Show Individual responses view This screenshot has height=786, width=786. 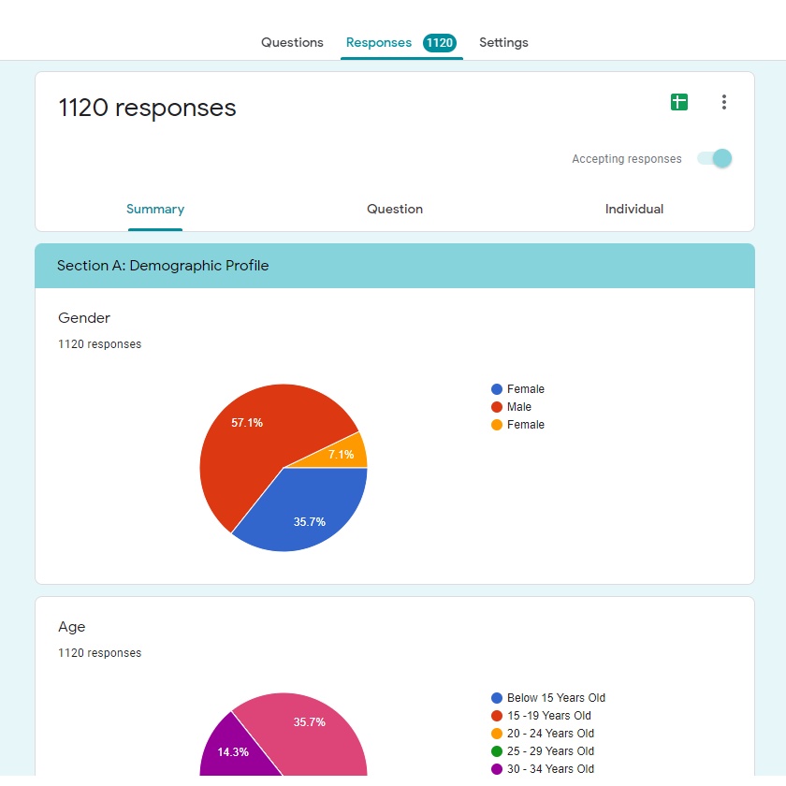[x=633, y=210]
